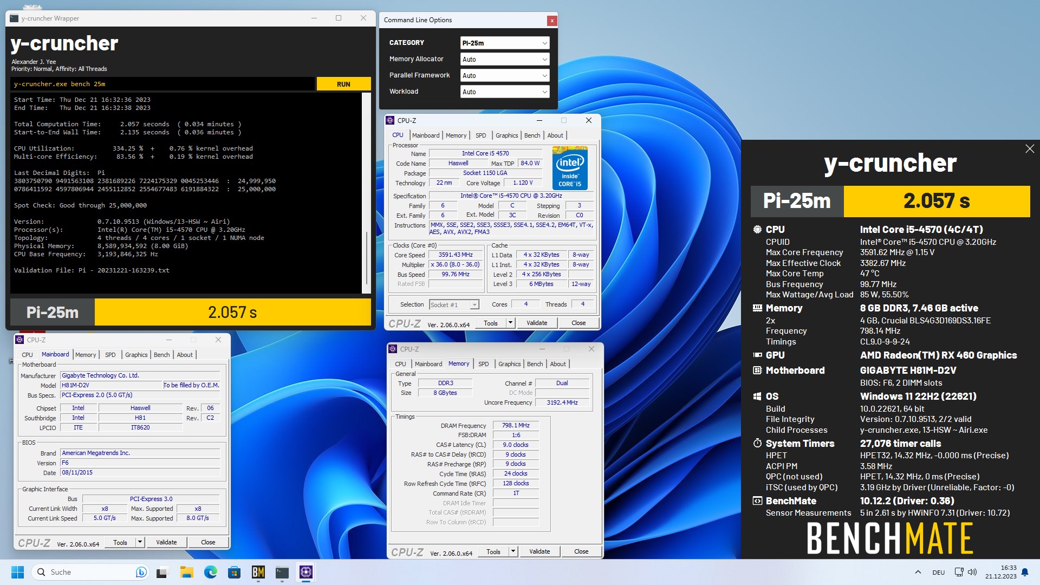Open the Windows Start menu
The width and height of the screenshot is (1040, 585).
(17, 572)
